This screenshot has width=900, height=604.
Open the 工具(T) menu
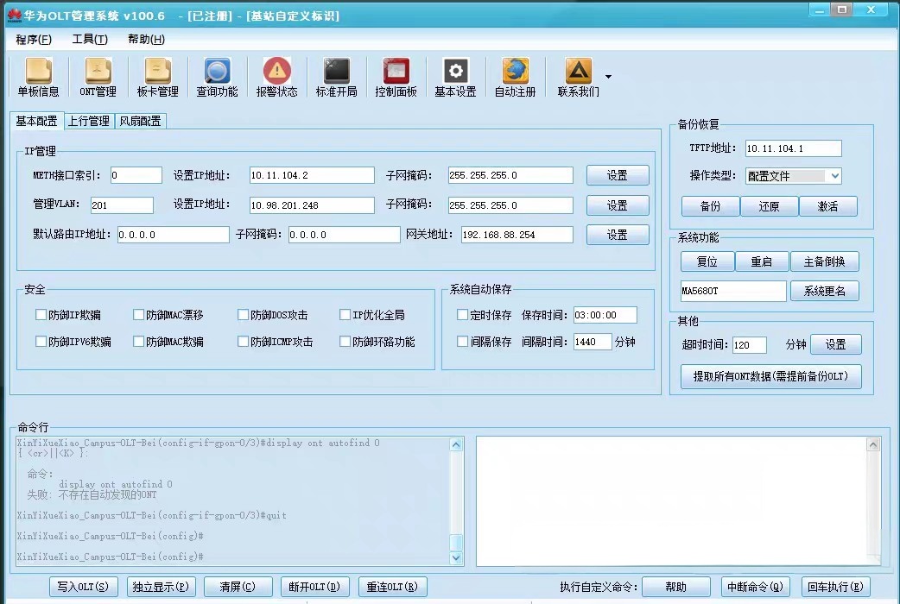tap(90, 40)
